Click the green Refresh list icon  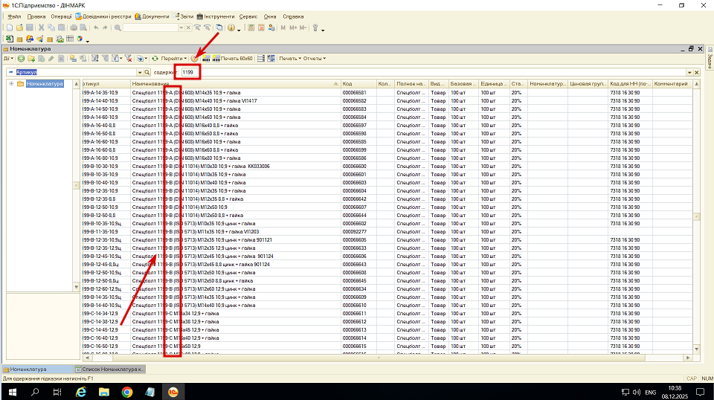click(x=155, y=59)
